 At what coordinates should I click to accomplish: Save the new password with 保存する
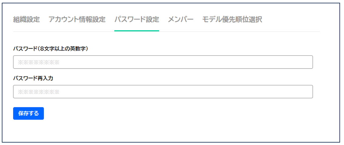28,113
